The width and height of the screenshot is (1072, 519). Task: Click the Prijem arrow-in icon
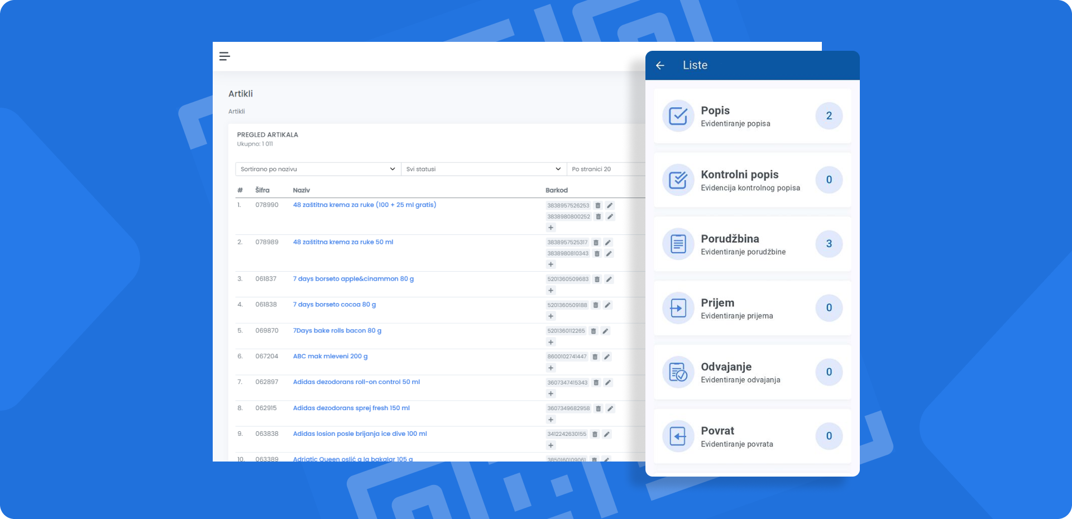coord(678,308)
